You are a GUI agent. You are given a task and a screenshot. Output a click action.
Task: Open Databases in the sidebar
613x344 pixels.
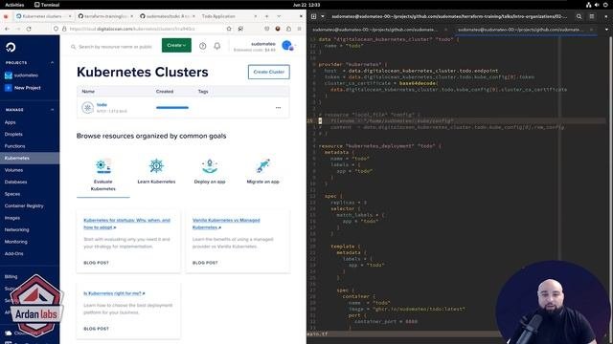15,182
